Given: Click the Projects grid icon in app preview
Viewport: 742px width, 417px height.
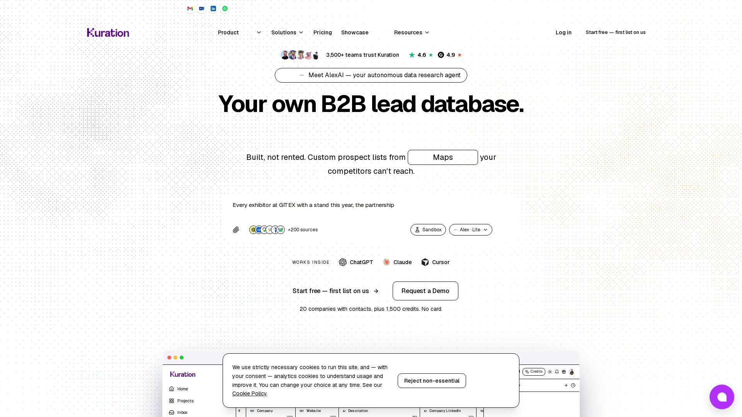Looking at the screenshot, I should click(172, 401).
